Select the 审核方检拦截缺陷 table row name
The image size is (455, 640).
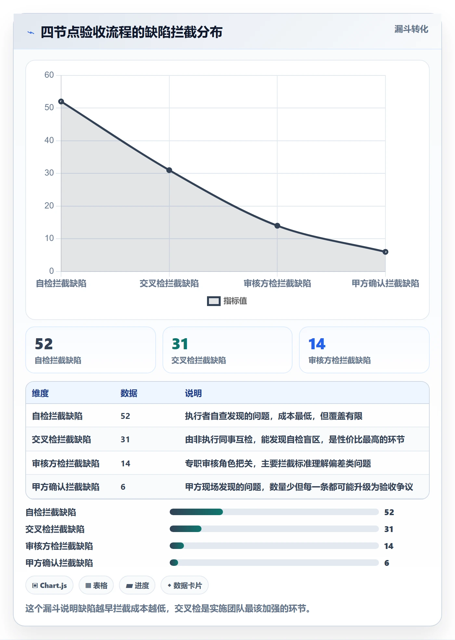point(66,463)
